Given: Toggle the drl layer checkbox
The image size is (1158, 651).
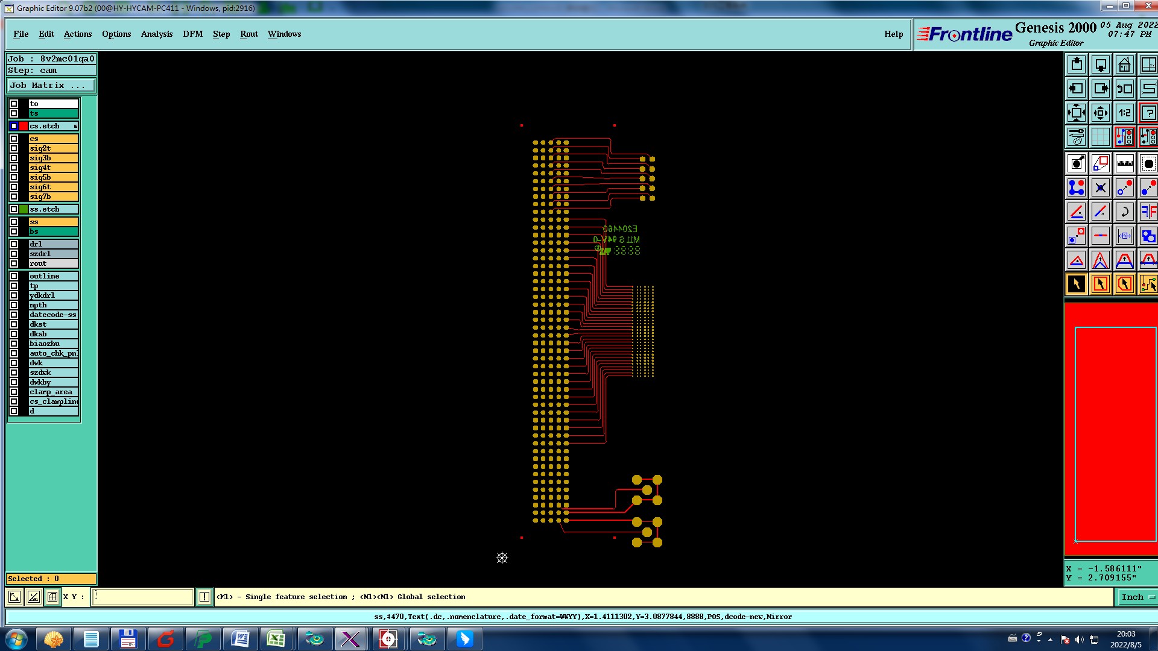Looking at the screenshot, I should [x=14, y=244].
